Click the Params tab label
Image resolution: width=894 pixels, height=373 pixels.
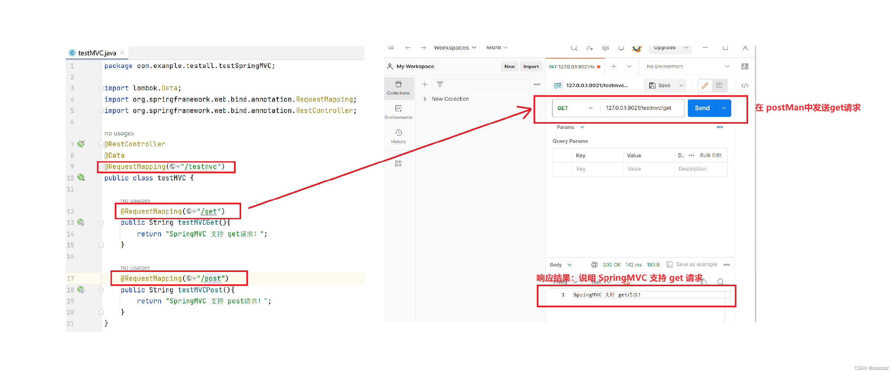pos(565,127)
